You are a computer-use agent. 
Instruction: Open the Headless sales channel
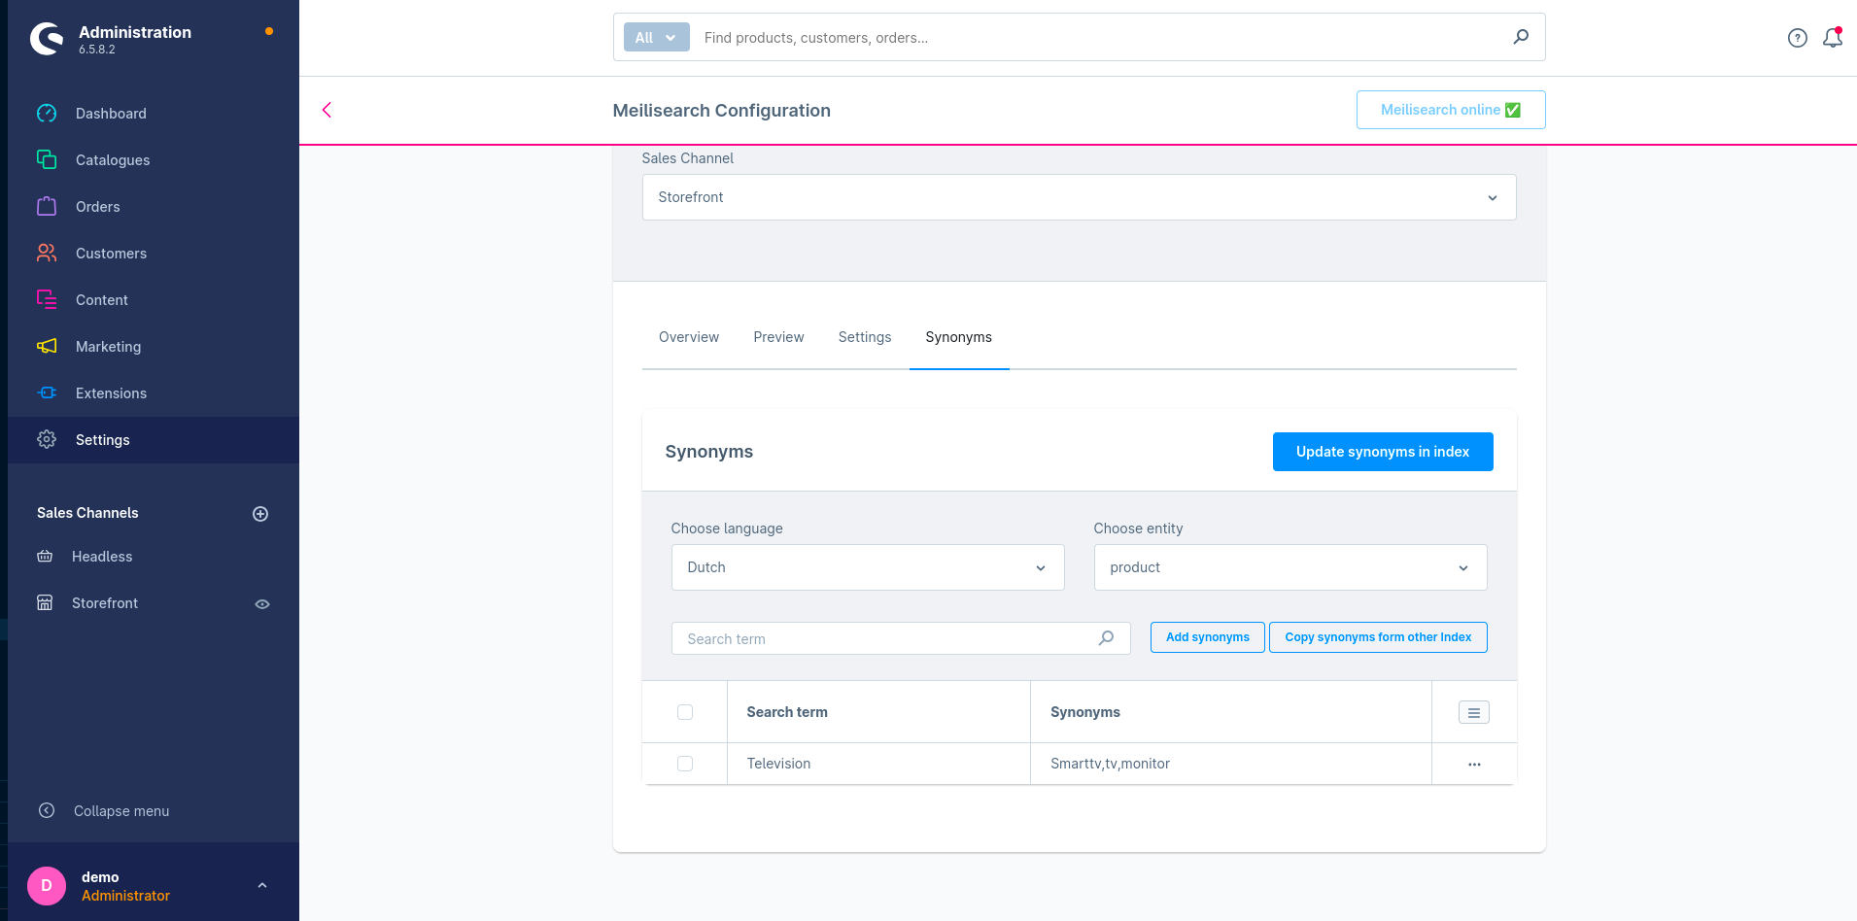pos(102,557)
